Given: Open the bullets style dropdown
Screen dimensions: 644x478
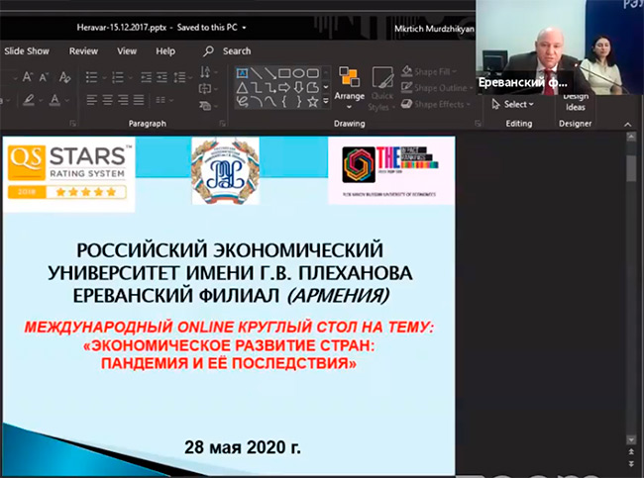Looking at the screenshot, I should point(104,77).
